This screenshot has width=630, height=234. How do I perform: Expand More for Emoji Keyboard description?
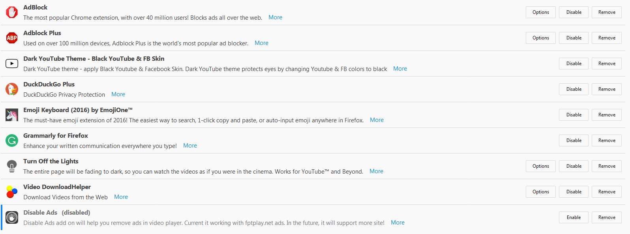pos(377,120)
